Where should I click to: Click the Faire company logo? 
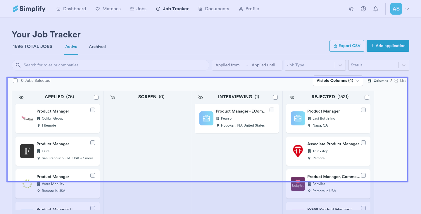pyautogui.click(x=27, y=151)
